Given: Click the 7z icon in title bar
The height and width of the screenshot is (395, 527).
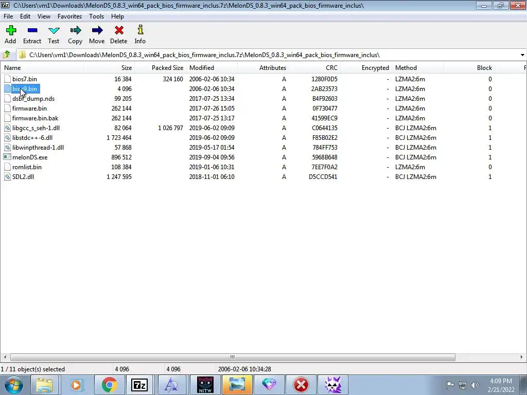Looking at the screenshot, I should coord(5,5).
